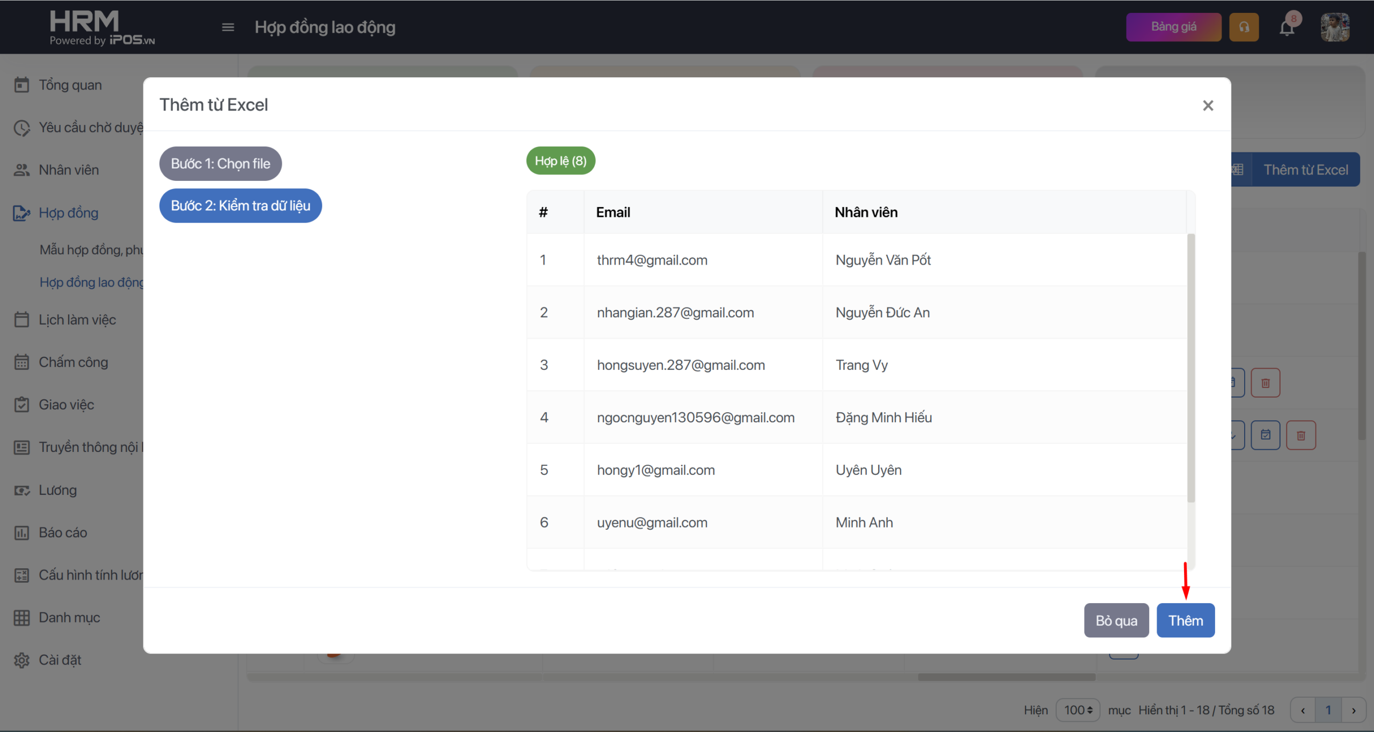Click the hamburger menu icon
Screen dimensions: 1374x732
click(228, 27)
